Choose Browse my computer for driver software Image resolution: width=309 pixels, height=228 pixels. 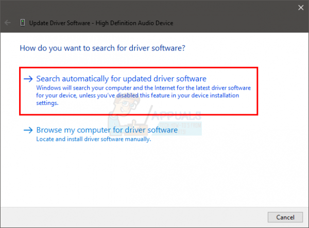tap(107, 130)
